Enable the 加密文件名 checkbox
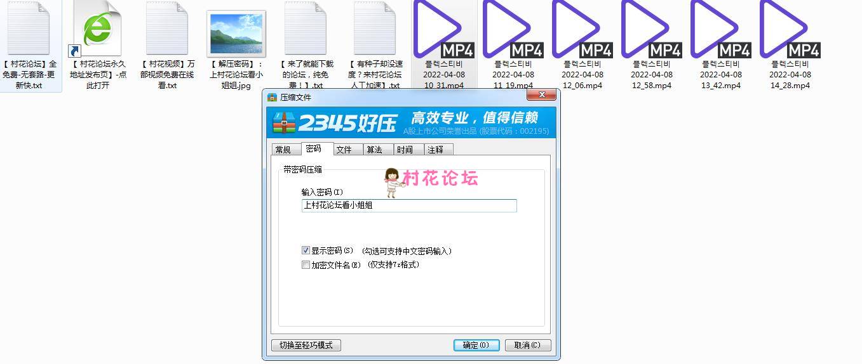862x364 pixels. click(x=306, y=265)
